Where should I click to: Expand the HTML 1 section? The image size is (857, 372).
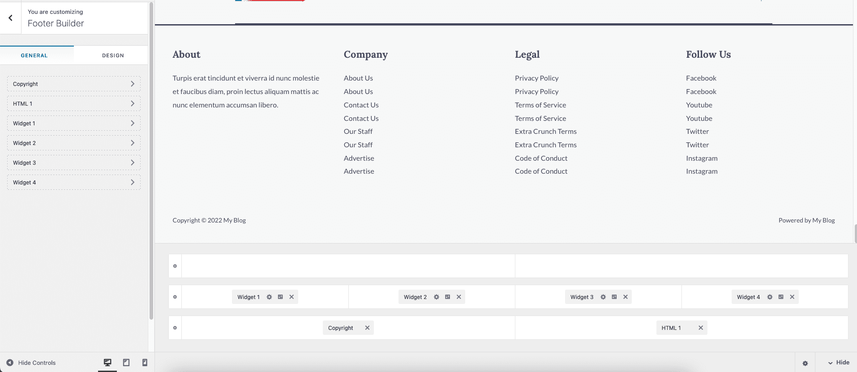pos(74,103)
